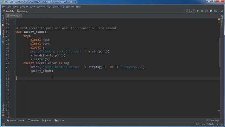
Task: Click 'global s' on line 23
Action: pos(37,48)
